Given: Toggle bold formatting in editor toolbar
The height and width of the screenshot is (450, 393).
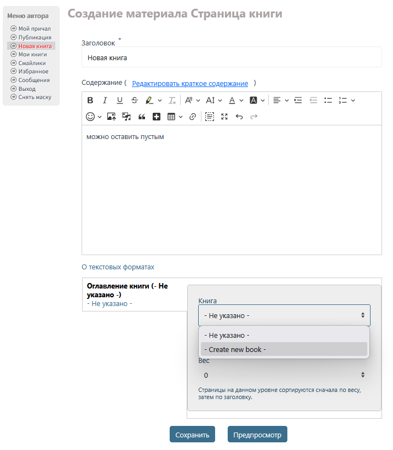Looking at the screenshot, I should 90,100.
